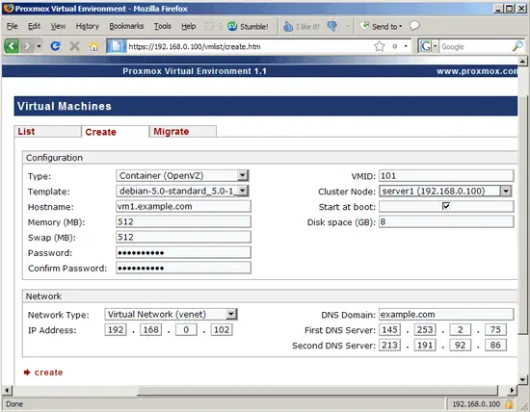Click into the Hostname input field
The height and width of the screenshot is (412, 530).
click(x=183, y=206)
